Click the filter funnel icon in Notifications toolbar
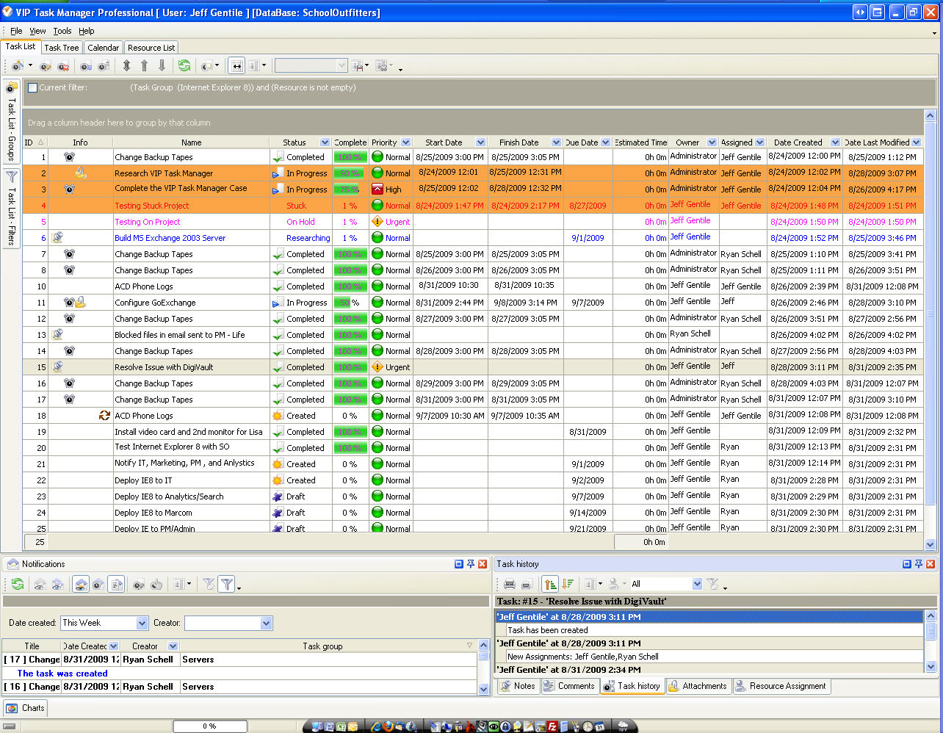 tap(226, 585)
